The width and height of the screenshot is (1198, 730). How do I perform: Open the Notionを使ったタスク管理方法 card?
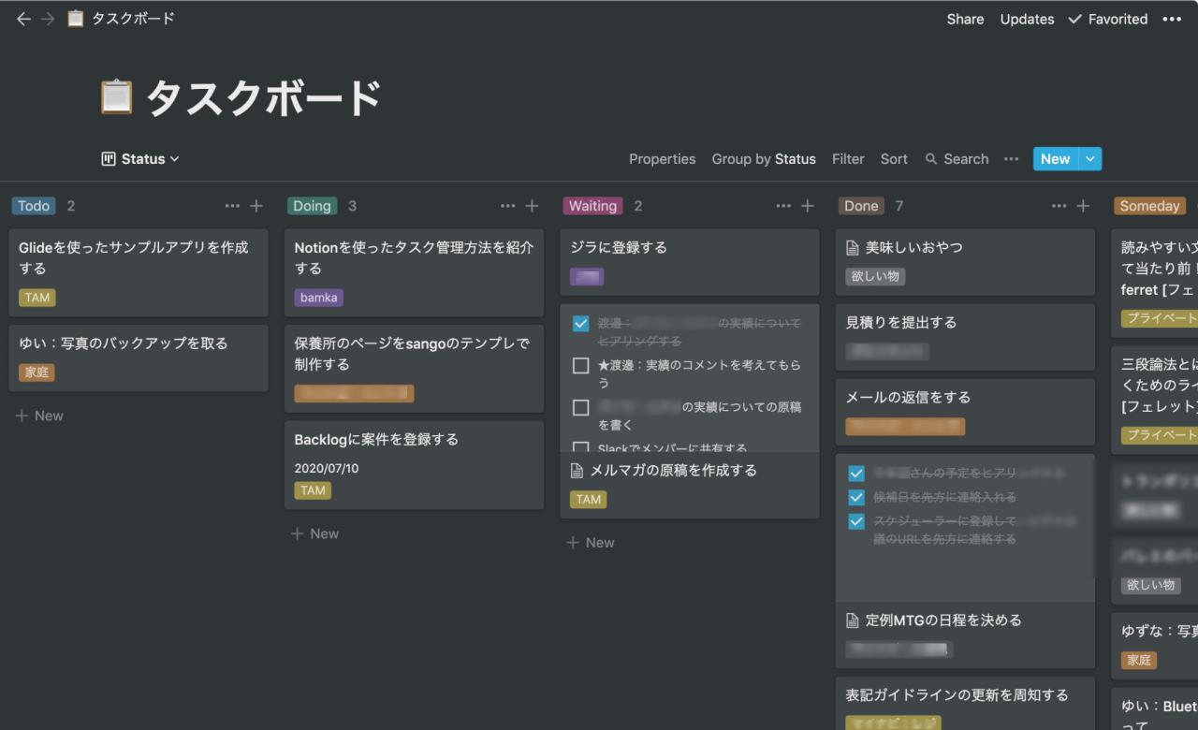pyautogui.click(x=414, y=273)
